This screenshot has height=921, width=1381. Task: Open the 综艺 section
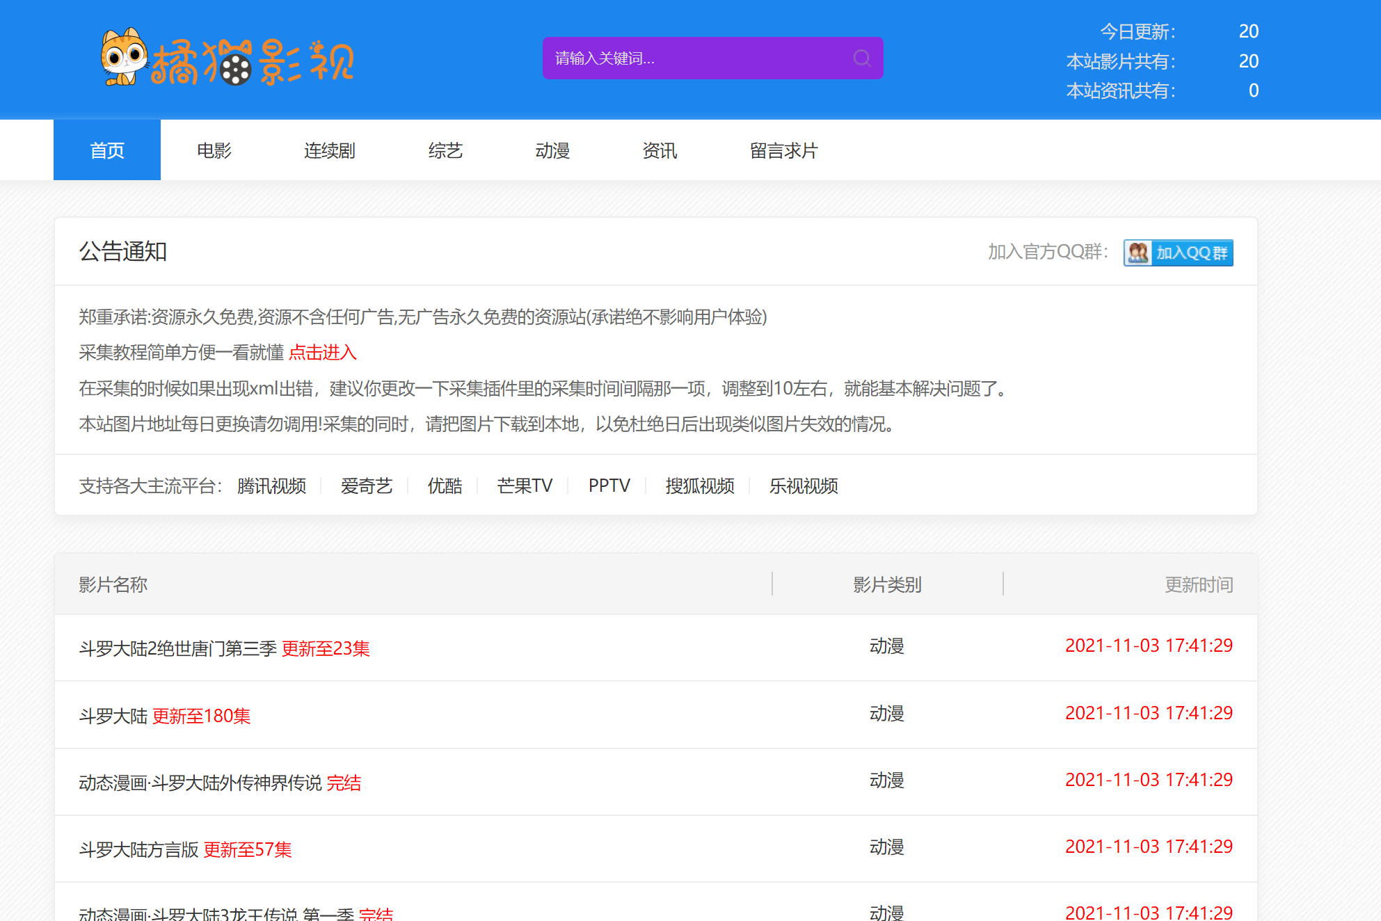(x=445, y=150)
